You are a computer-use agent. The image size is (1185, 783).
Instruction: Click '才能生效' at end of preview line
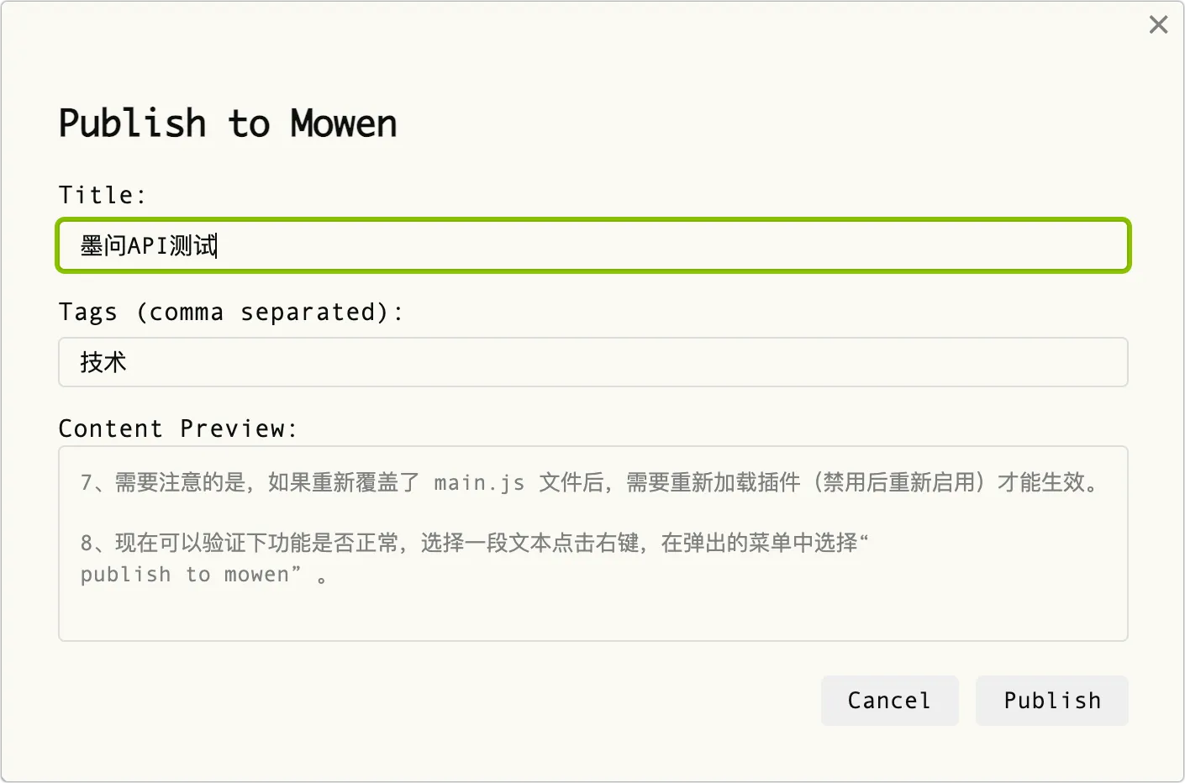pos(1040,483)
